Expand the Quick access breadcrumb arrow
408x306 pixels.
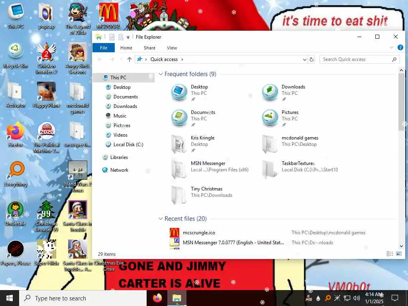click(182, 60)
